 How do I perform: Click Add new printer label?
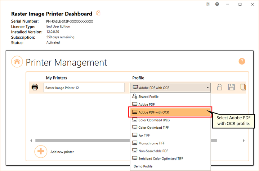tap(62, 152)
